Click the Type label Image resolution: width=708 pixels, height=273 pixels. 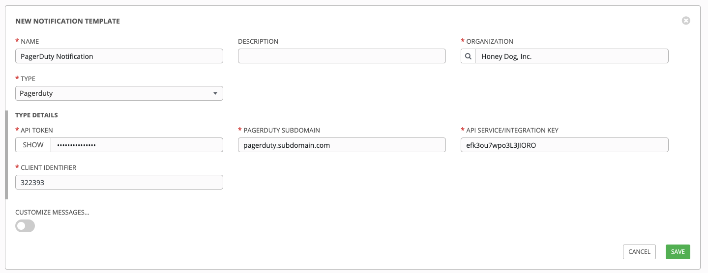pyautogui.click(x=28, y=79)
